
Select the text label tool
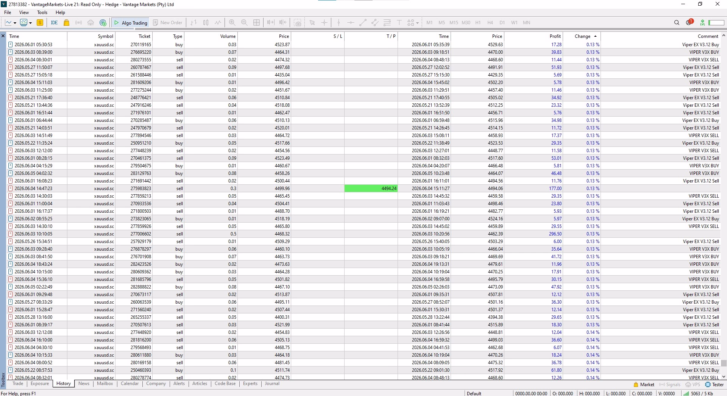pos(399,23)
